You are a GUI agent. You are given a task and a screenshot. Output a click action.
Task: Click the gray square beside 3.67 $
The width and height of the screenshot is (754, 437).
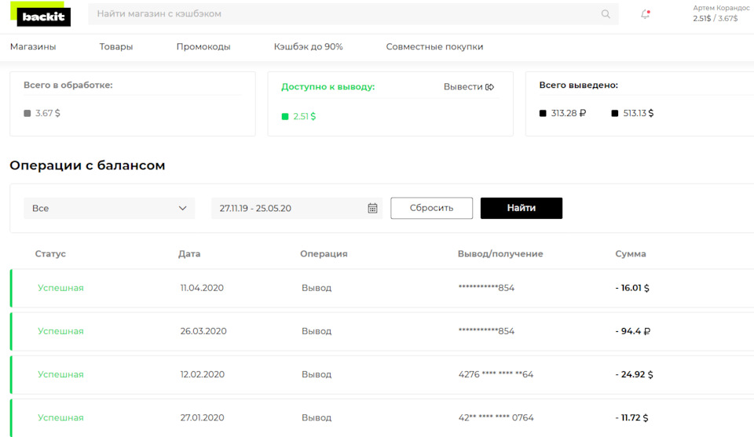[27, 113]
